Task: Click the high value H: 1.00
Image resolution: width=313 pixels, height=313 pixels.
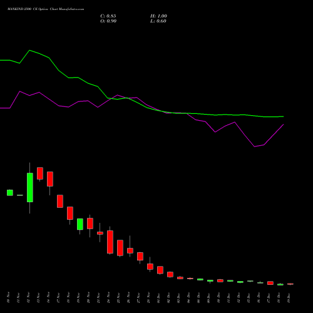Action: point(158,16)
